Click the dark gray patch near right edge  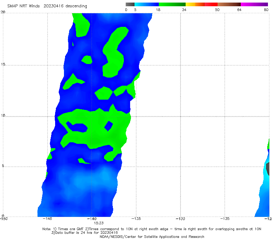pyautogui.click(x=268, y=169)
